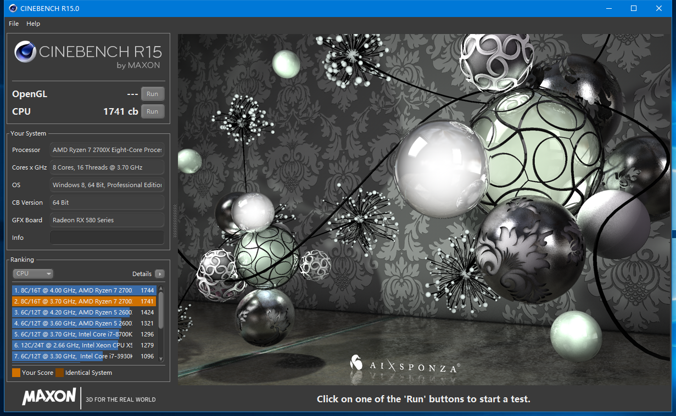Select ranking row 7 Intel Core i7-3930K
The height and width of the screenshot is (416, 676).
(84, 356)
